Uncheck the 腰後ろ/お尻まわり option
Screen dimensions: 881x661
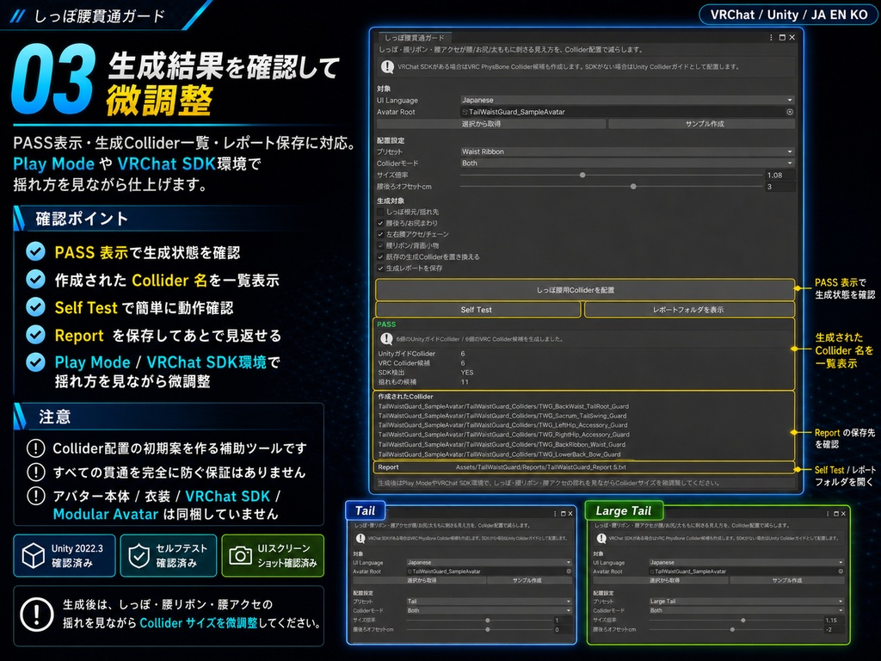[380, 223]
